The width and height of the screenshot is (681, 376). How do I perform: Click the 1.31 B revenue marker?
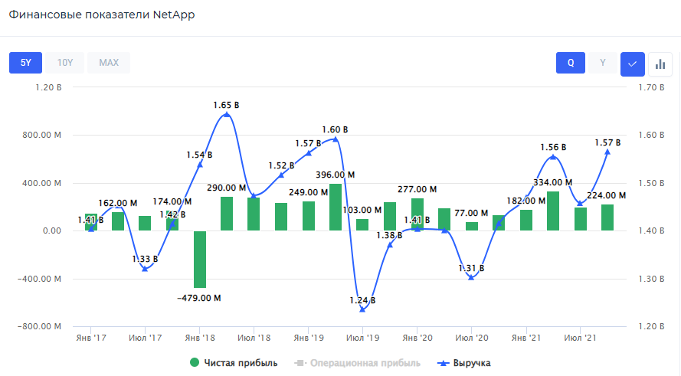pos(471,276)
